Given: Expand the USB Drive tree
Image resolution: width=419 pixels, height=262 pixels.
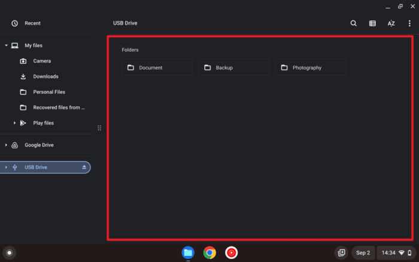Looking at the screenshot, I should [x=6, y=167].
